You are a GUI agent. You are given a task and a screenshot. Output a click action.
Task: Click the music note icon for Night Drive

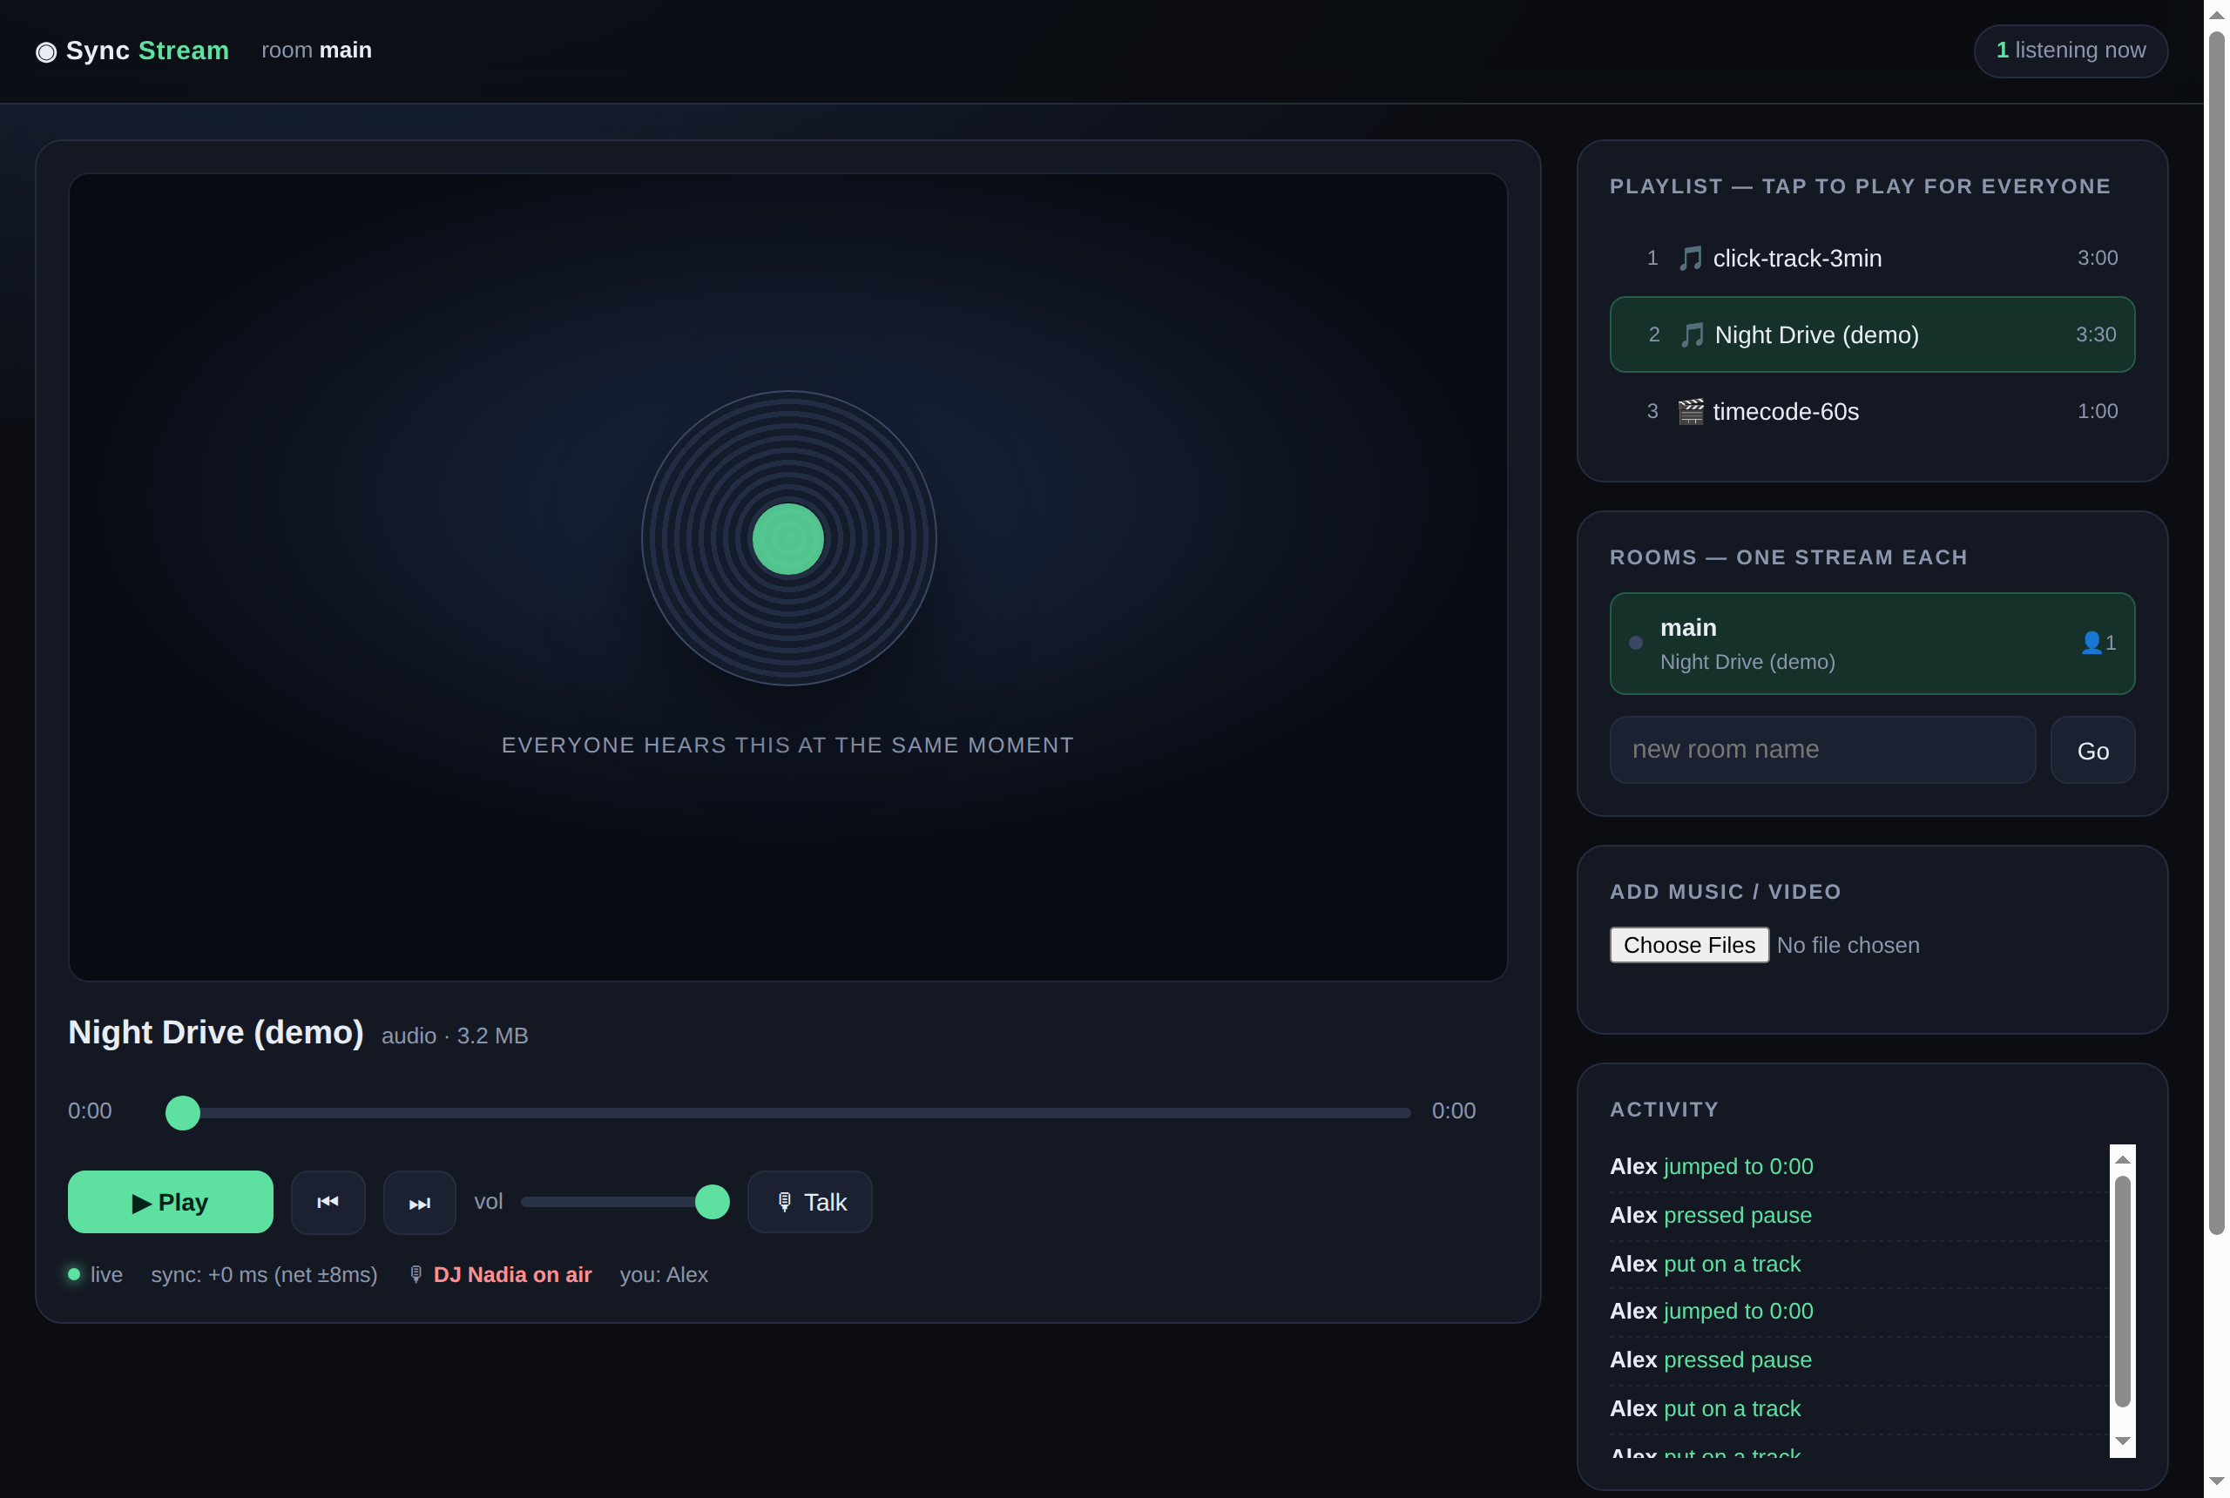pos(1692,335)
